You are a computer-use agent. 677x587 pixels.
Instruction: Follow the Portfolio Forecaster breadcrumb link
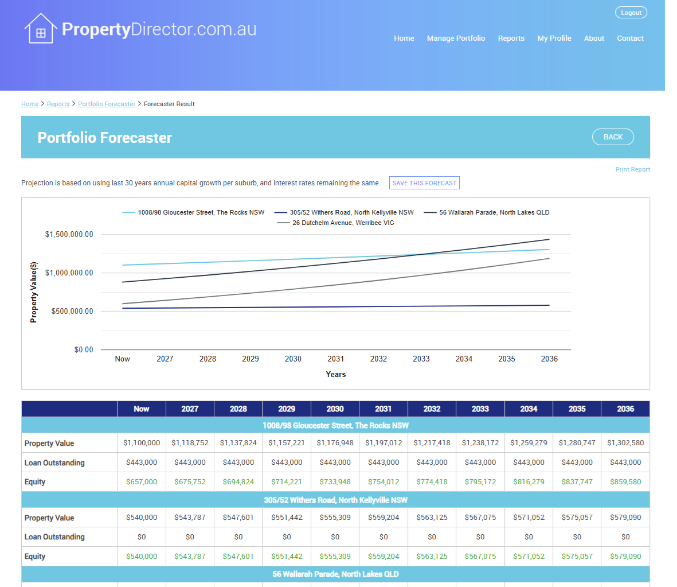coord(107,104)
